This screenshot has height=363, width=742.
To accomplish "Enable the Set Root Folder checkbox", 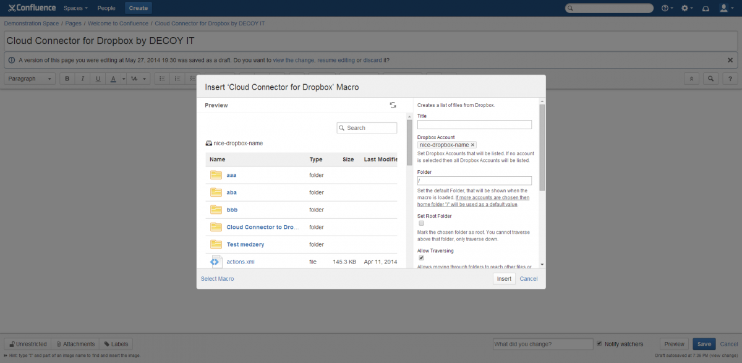I will coord(421,223).
